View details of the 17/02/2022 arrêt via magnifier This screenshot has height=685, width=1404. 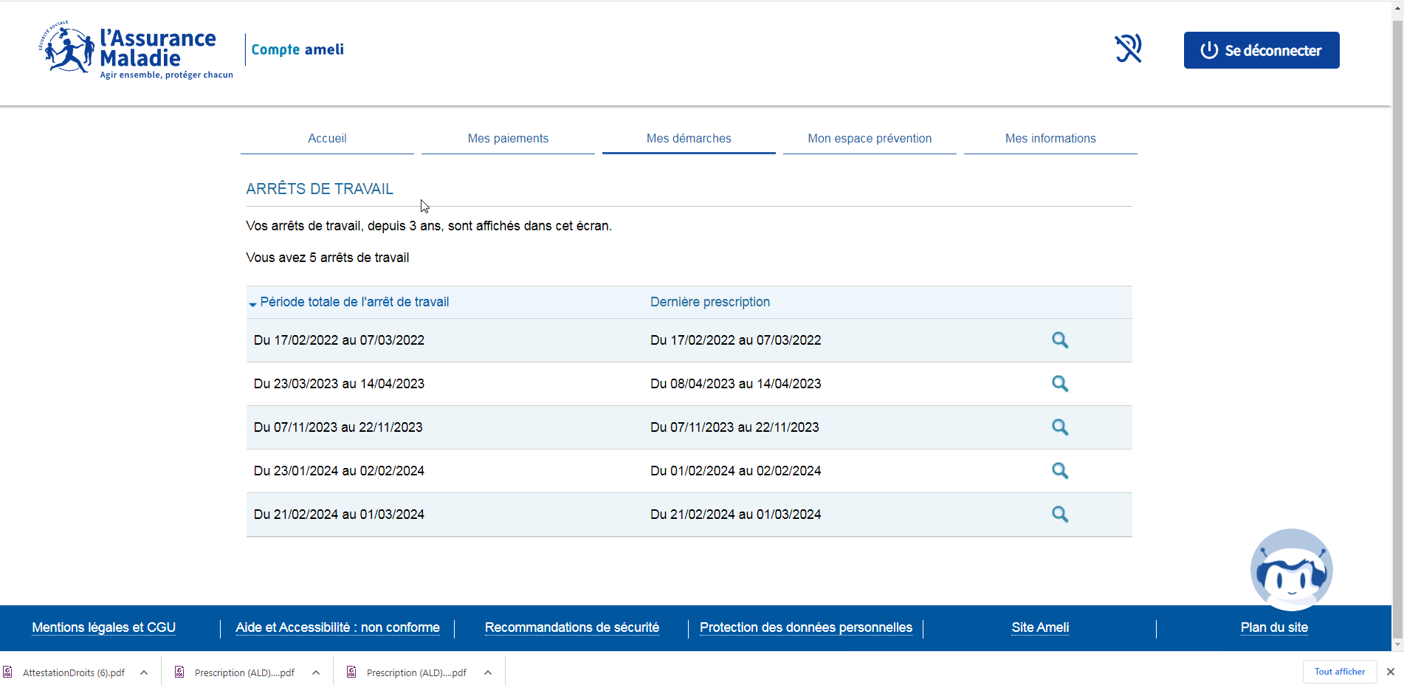click(1059, 340)
